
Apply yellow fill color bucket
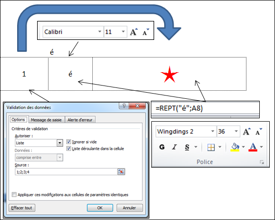point(235,147)
